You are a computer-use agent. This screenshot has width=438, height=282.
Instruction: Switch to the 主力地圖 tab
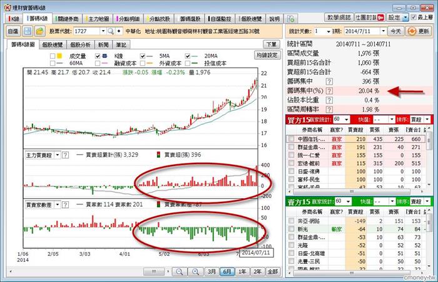tap(98, 19)
